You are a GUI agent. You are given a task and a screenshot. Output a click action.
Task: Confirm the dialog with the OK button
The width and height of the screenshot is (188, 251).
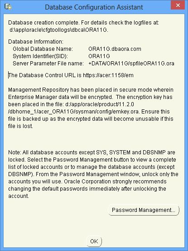[x=94, y=241]
